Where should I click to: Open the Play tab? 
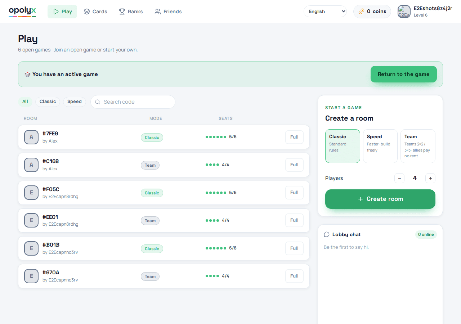pyautogui.click(x=62, y=12)
